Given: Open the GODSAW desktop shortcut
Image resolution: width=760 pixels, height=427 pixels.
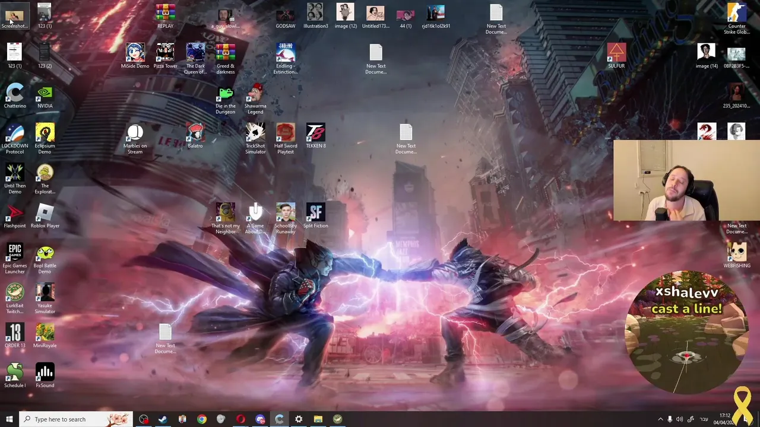Looking at the screenshot, I should (x=286, y=17).
